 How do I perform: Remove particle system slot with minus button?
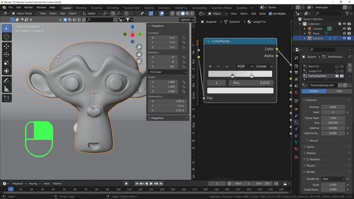[350, 70]
